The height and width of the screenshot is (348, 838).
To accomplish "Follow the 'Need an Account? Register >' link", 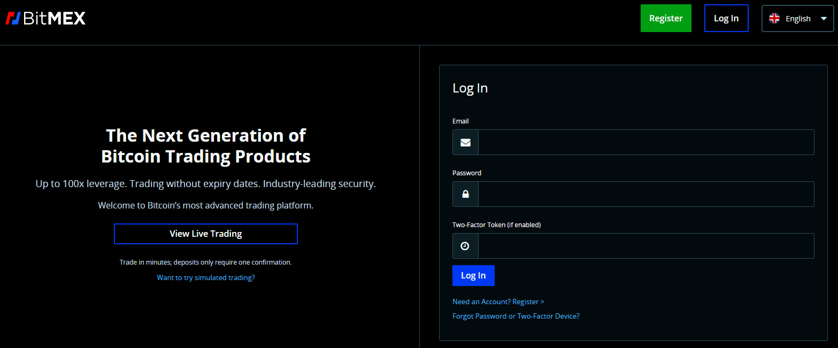I will point(498,301).
